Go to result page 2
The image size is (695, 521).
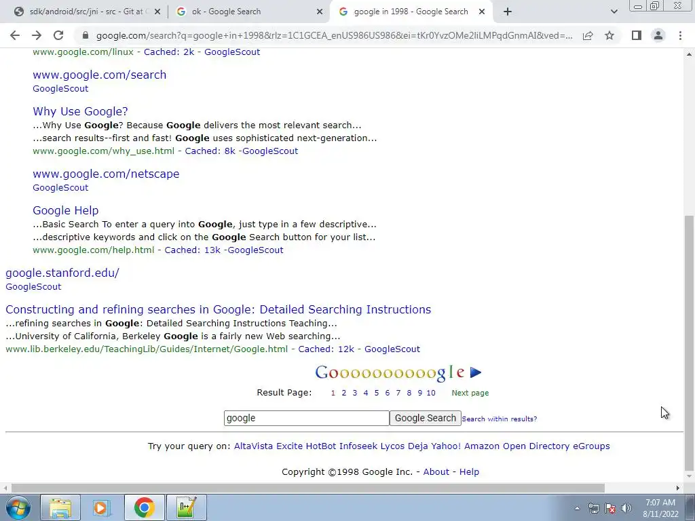coord(344,393)
